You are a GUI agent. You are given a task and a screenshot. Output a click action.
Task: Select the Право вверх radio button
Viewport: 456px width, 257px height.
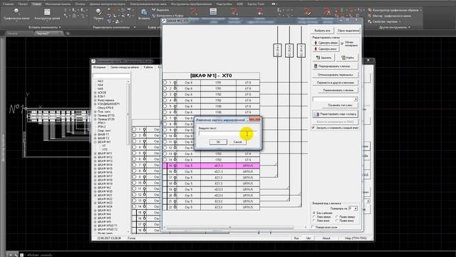pyautogui.click(x=337, y=217)
